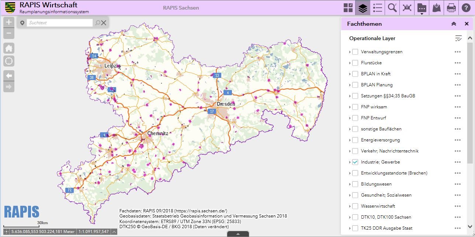Open the TK25 DDR Ausgabe Staat menu
The height and width of the screenshot is (237, 475).
coord(458,228)
